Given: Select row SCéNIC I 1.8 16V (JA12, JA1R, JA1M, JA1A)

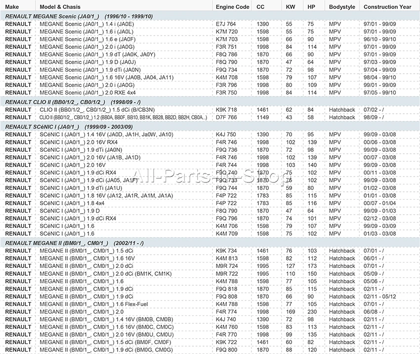Looking at the screenshot, I should click(210, 196).
